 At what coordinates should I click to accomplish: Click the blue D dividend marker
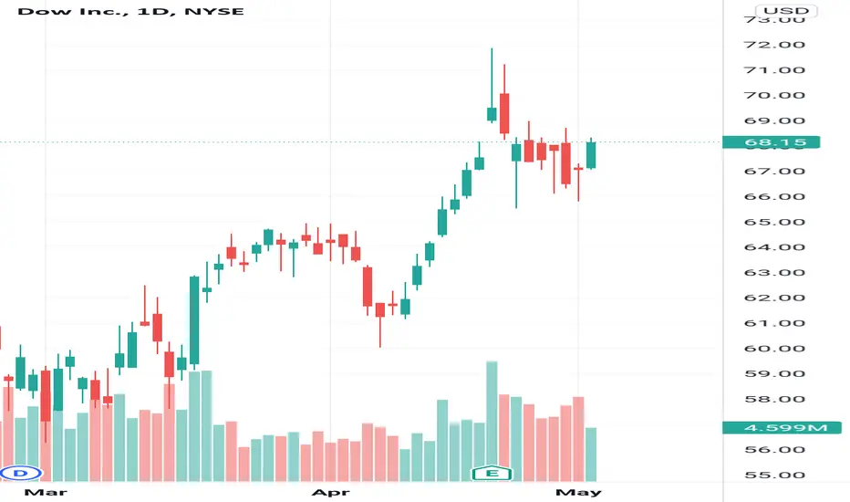point(20,473)
